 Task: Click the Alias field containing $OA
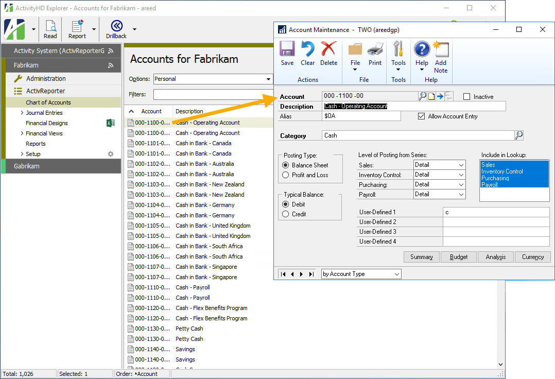[361, 116]
